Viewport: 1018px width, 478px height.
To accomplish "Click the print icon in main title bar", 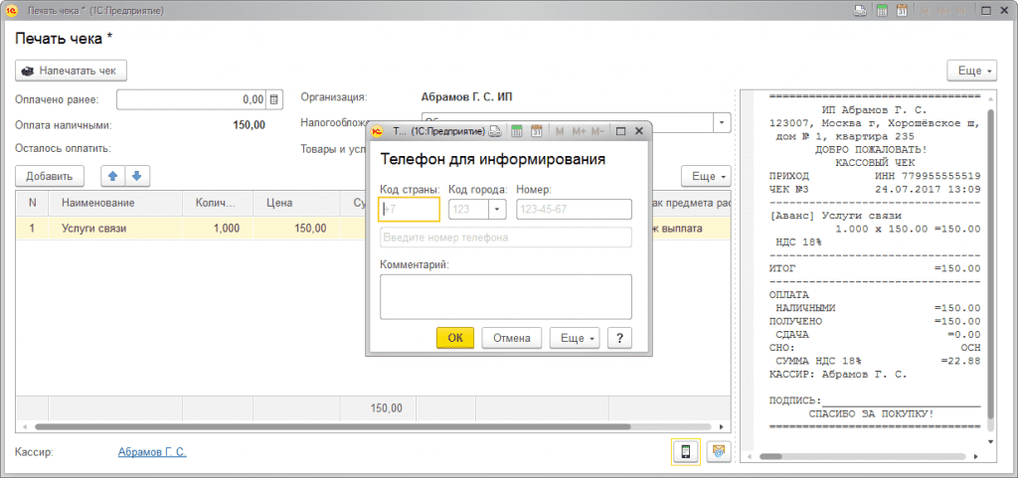I will 858,11.
